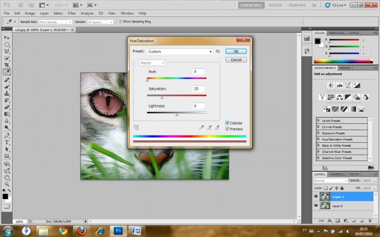Open the layer blend mode Normal dropdown

(x=331, y=181)
